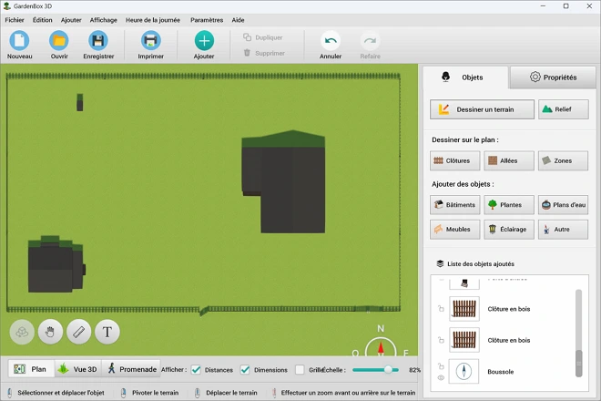Select the hand pan tool

(50, 332)
